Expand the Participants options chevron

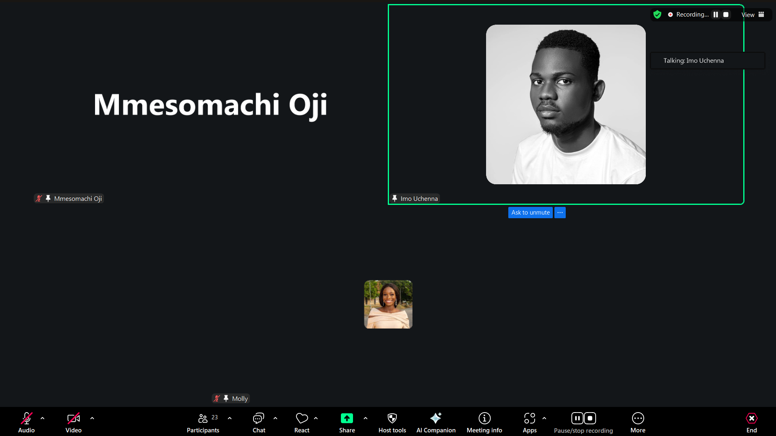[x=230, y=418]
